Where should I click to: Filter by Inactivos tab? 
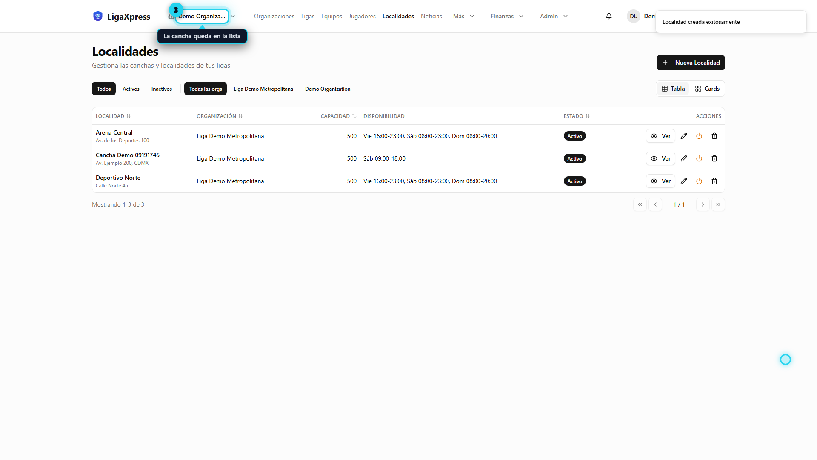(162, 89)
